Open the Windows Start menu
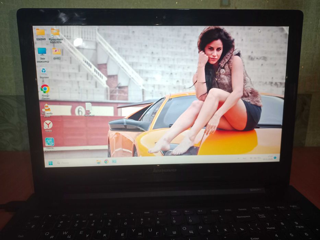The width and height of the screenshot is (320, 240). tap(50, 163)
